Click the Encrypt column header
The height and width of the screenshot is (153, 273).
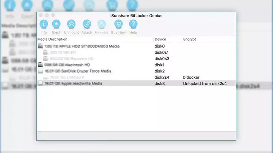coord(209,39)
